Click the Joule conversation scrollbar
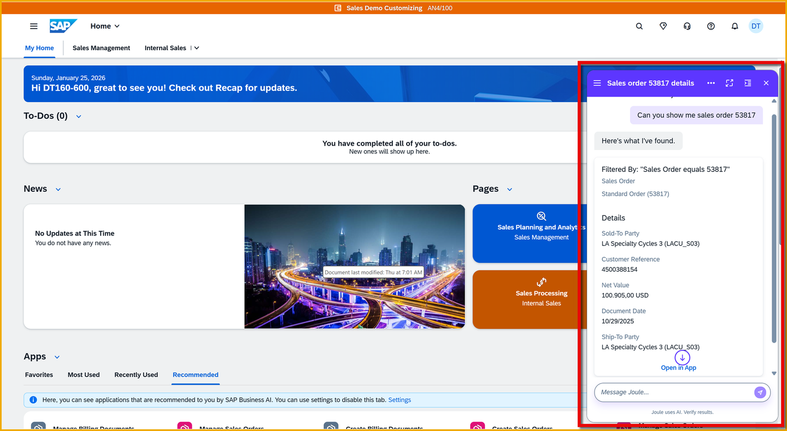Image resolution: width=787 pixels, height=431 pixels. pos(774,229)
